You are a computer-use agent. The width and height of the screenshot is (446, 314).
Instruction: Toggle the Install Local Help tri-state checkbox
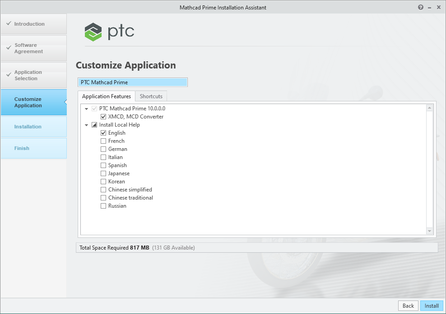tap(95, 124)
